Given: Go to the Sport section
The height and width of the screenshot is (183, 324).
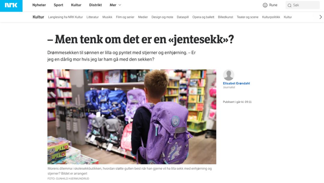Looking at the screenshot, I should coord(58,5).
